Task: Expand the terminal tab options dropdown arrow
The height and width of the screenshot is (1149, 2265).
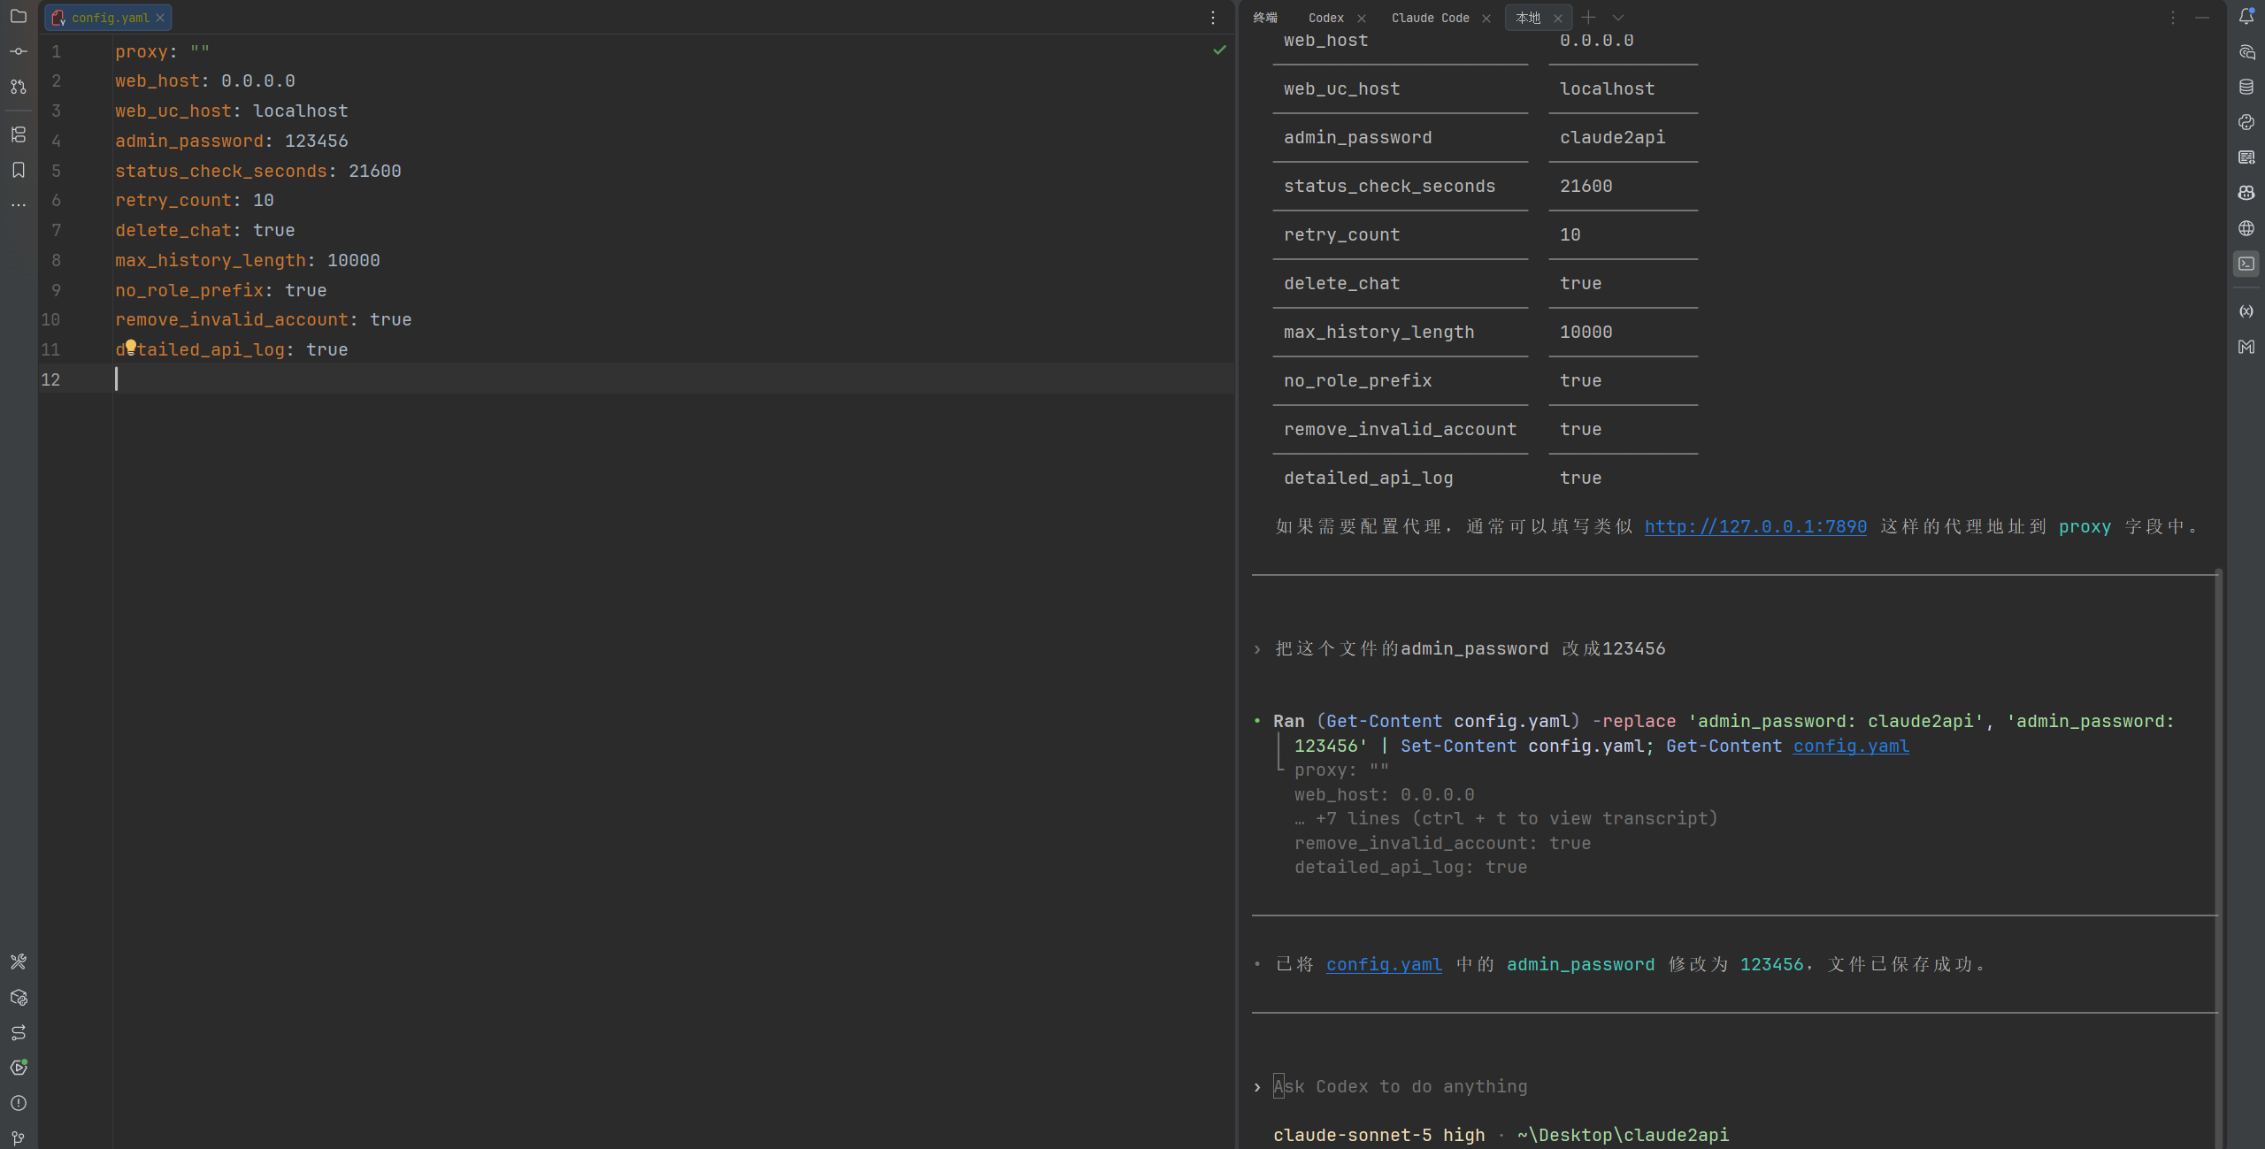Action: point(1618,18)
